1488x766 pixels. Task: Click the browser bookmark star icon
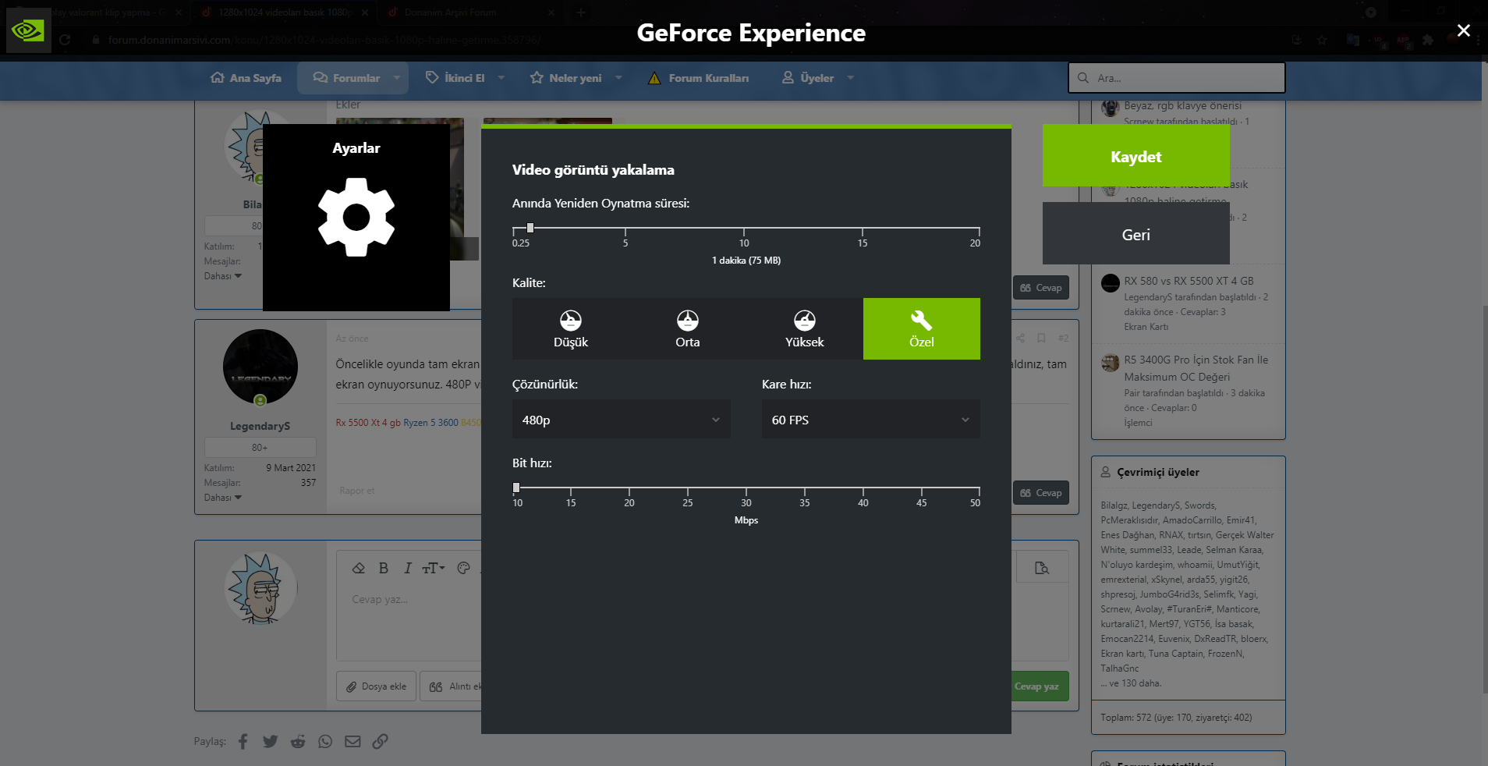tap(1322, 40)
